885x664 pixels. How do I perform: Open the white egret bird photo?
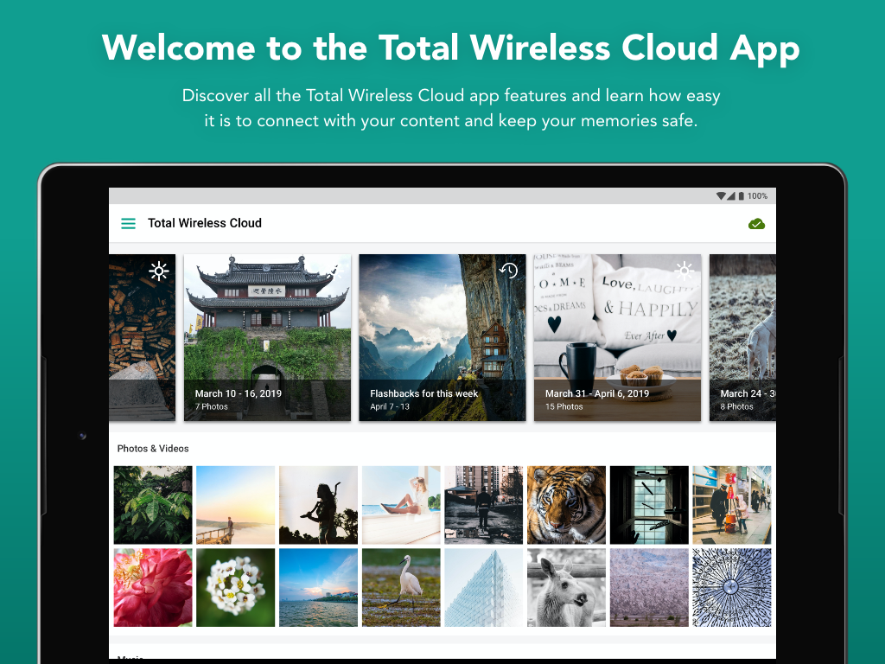tap(401, 587)
